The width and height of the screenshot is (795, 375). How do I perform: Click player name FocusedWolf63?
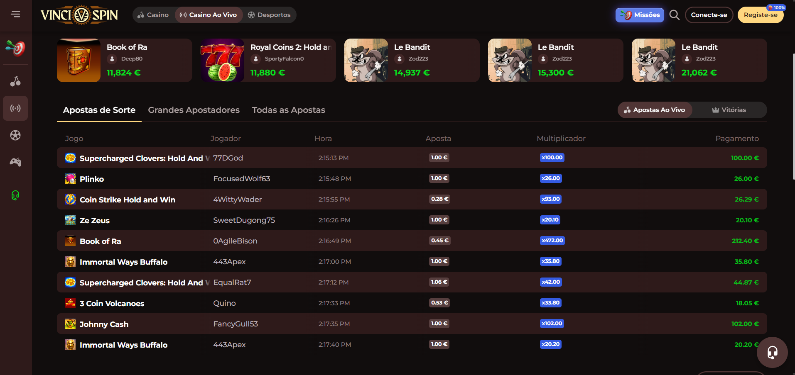pyautogui.click(x=242, y=178)
